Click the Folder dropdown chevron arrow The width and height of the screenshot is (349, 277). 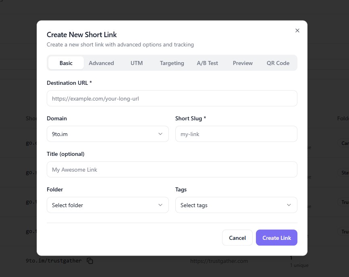(160, 205)
